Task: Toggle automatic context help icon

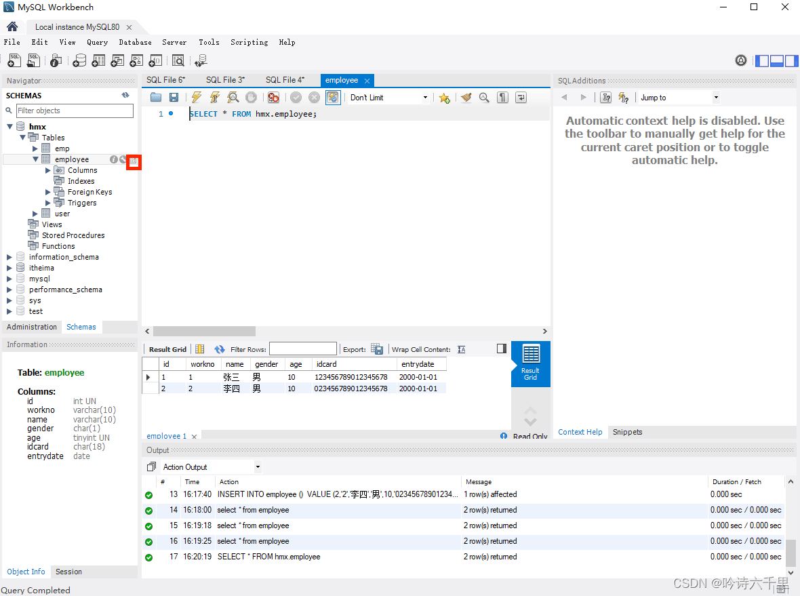Action: click(624, 98)
